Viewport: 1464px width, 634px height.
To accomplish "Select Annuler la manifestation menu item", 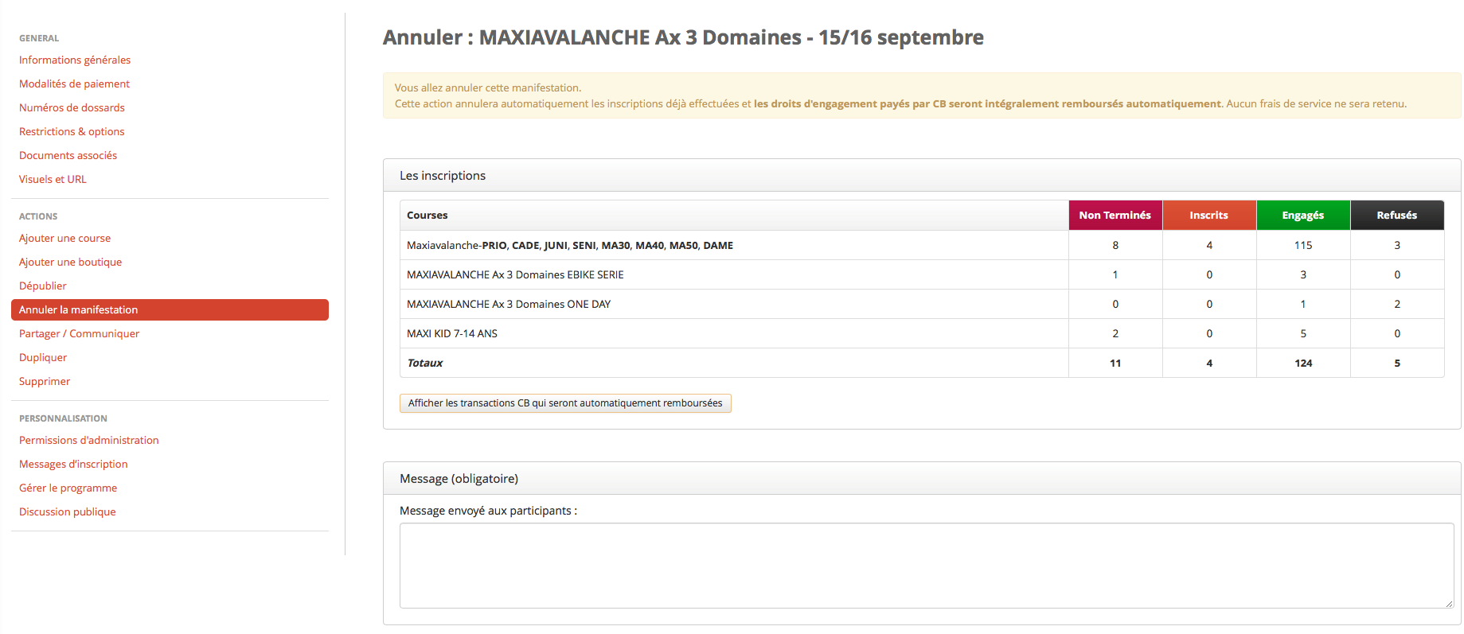I will (170, 309).
